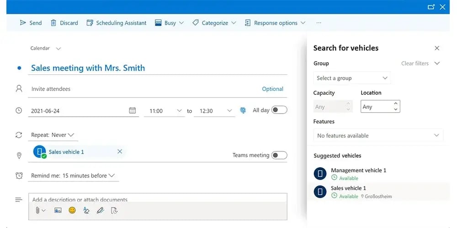
Task: Click the Optional attendees link
Action: (272, 89)
